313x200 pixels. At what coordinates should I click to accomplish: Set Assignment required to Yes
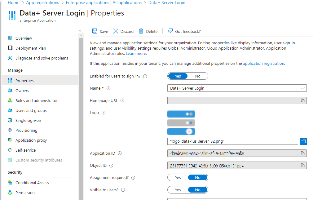[178, 177]
